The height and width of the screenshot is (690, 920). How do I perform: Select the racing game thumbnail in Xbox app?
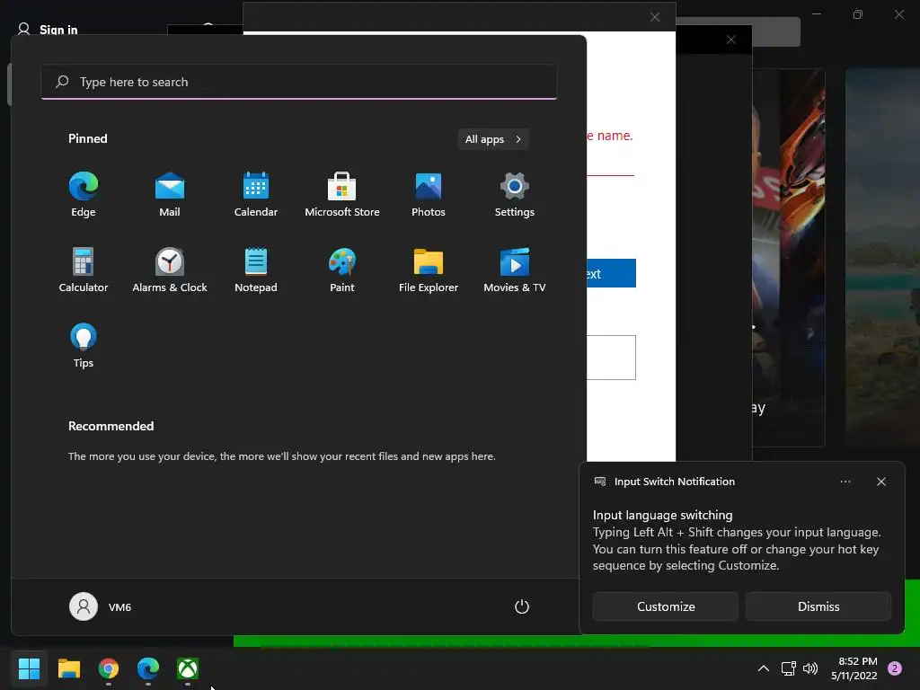pyautogui.click(x=789, y=258)
